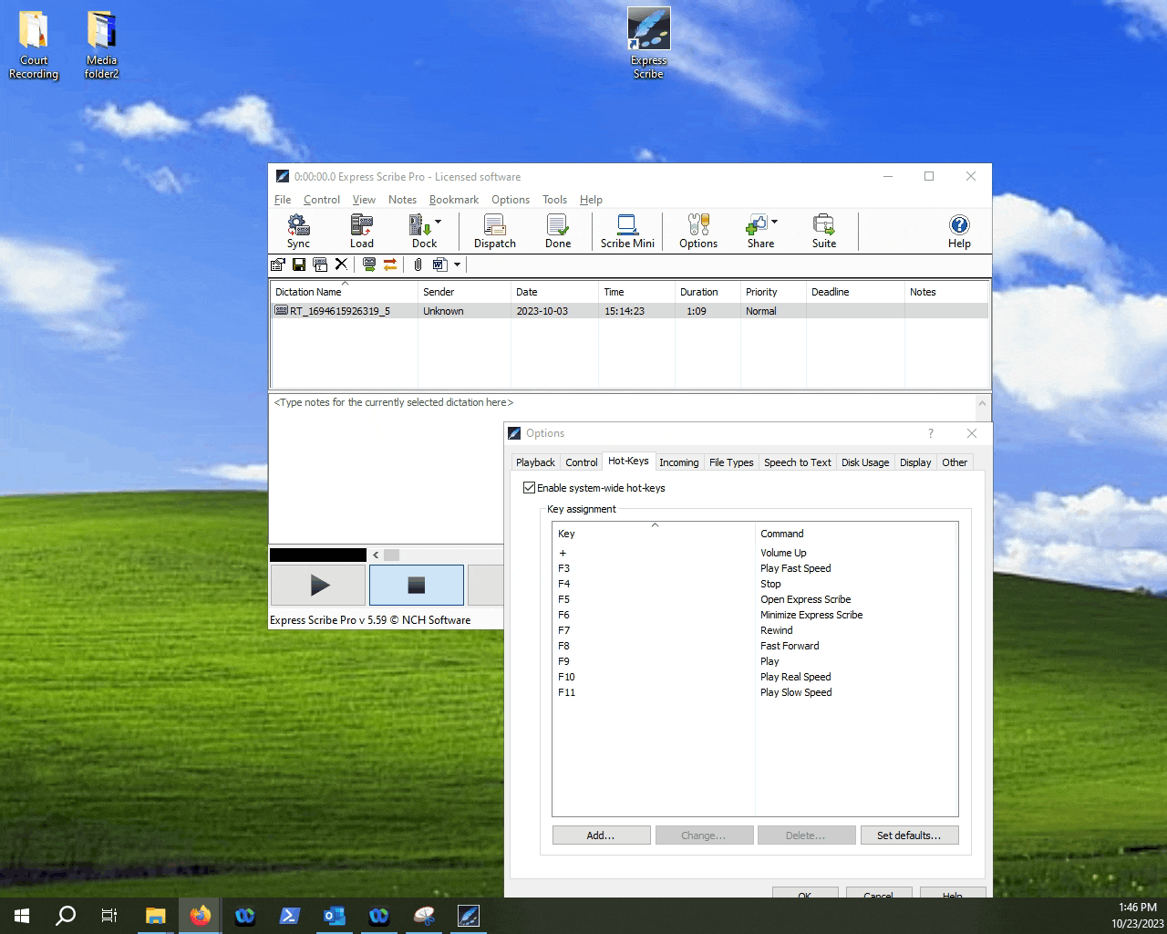The height and width of the screenshot is (934, 1167).
Task: Attach a file using the paperclip icon
Action: (x=417, y=265)
